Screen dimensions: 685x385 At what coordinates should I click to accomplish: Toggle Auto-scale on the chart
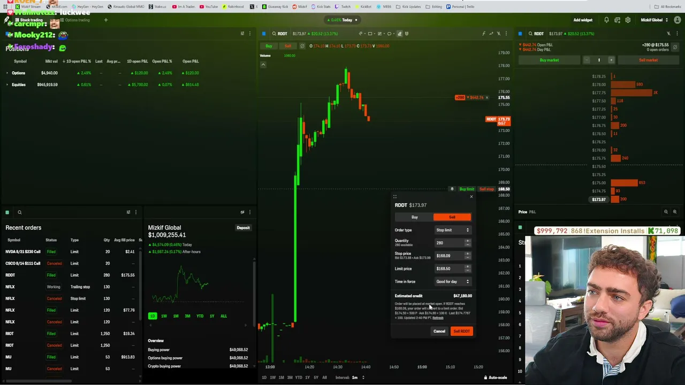click(496, 378)
